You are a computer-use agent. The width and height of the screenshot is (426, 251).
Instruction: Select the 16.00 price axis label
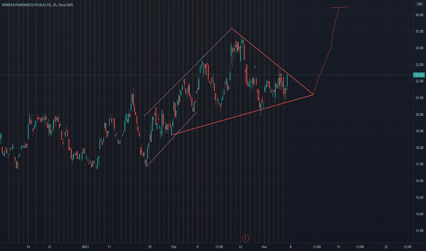419,181
